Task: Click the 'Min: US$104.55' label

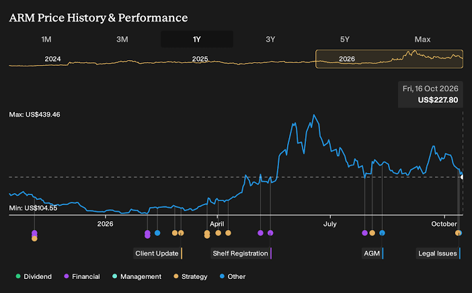Action: click(x=33, y=208)
